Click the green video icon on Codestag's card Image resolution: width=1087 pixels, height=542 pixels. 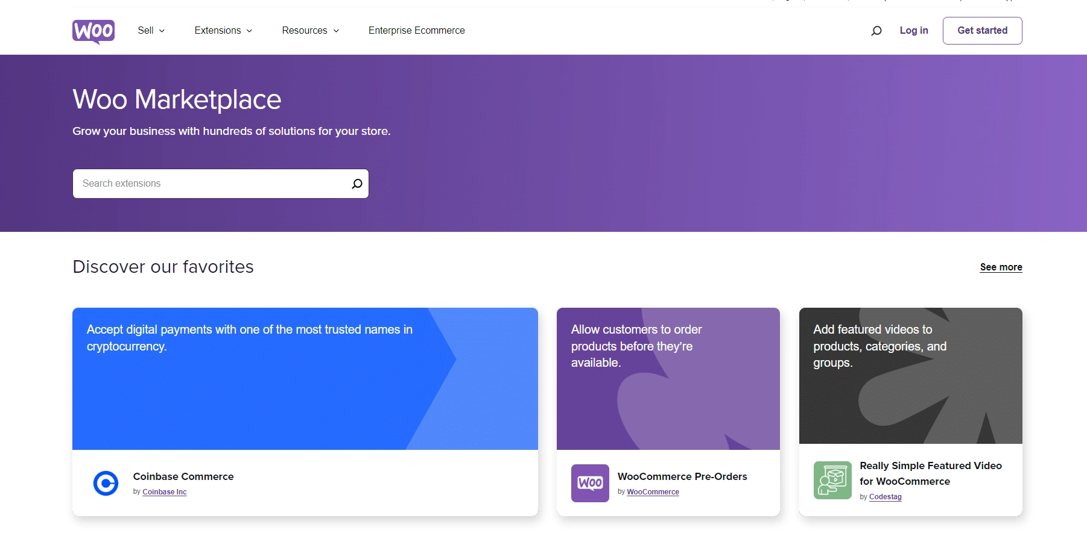point(832,480)
